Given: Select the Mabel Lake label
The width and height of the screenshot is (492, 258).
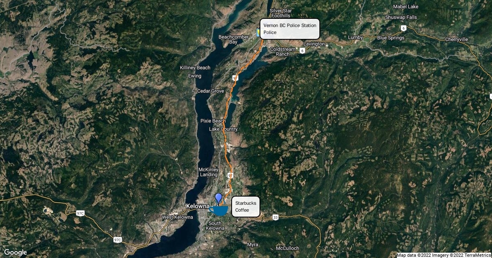Looking at the screenshot, I should [x=405, y=7].
